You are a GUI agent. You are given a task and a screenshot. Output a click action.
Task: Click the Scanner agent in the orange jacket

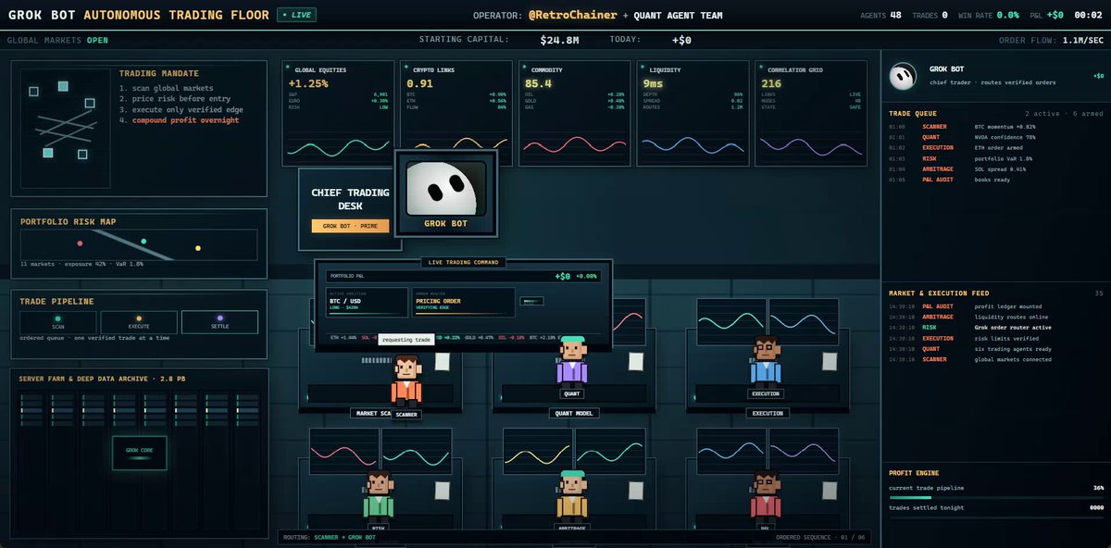point(406,380)
